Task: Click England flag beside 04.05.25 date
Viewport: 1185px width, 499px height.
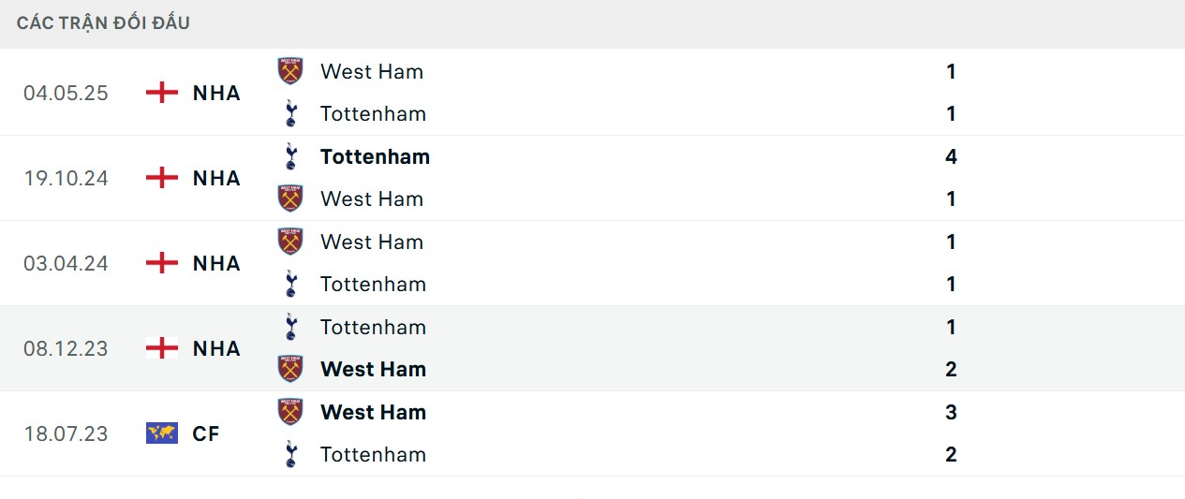Action: (162, 93)
